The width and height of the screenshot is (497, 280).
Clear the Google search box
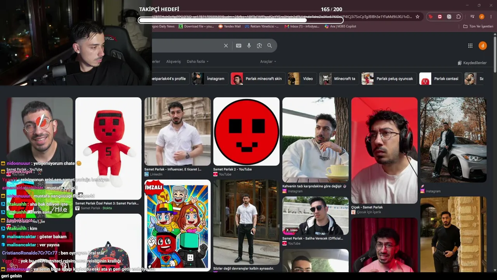(226, 45)
